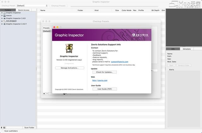Click the add preset plus icon in Checkup Presets
The height and width of the screenshot is (133, 202).
point(44,94)
